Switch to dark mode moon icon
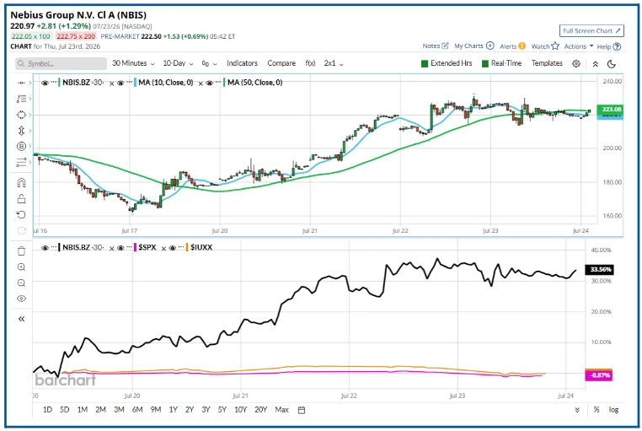 [x=612, y=63]
